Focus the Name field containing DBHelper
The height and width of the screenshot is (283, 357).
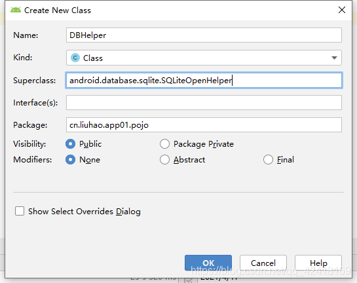(x=204, y=35)
